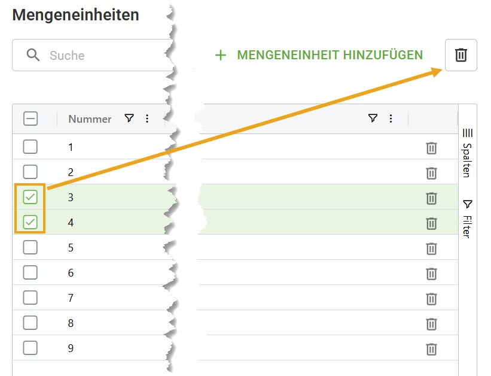Select row 6 in the table
The height and width of the screenshot is (376, 491).
pos(30,272)
